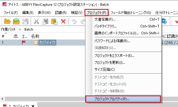Close the プロジェクト(P) menu
Image resolution: width=178 pixels, height=107 pixels.
(96, 13)
